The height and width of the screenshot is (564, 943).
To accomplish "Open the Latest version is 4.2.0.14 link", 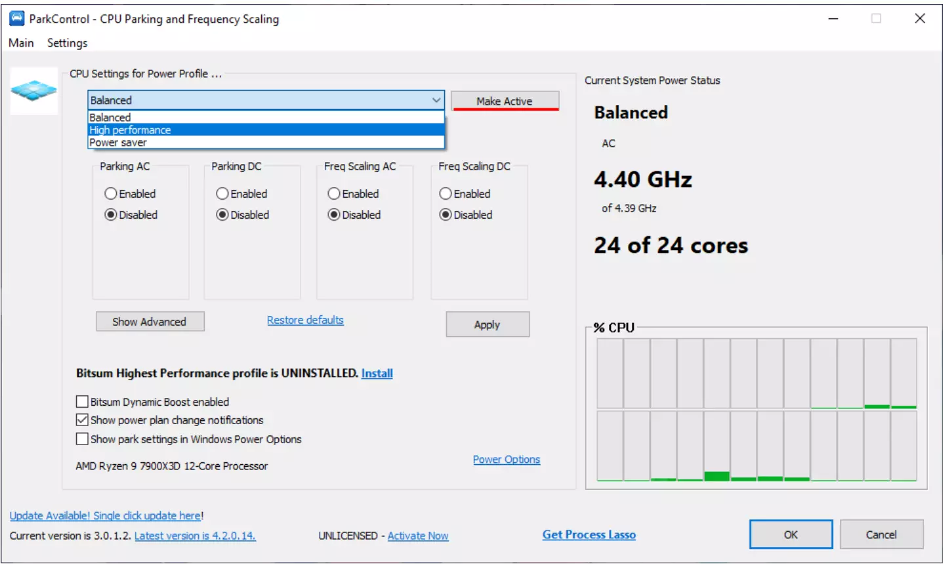I will pos(195,536).
